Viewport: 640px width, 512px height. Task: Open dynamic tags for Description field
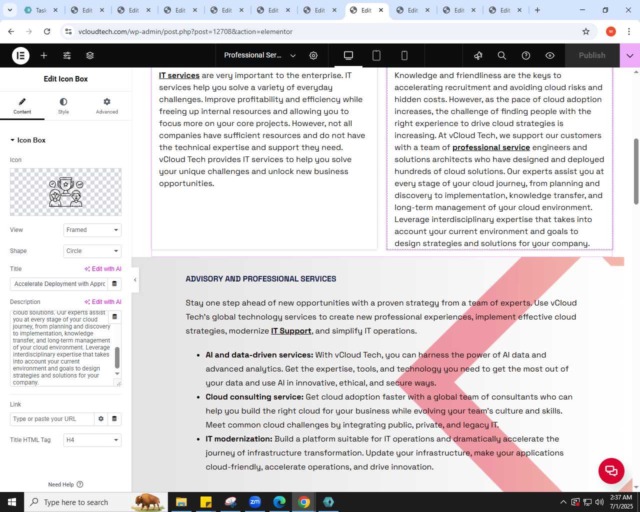pyautogui.click(x=114, y=317)
